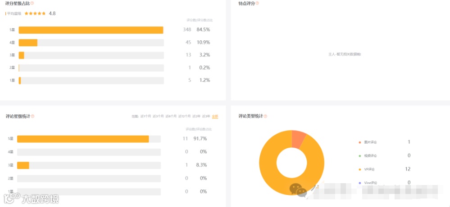Click the average rating stars icon
Image resolution: width=450 pixels, height=207 pixels.
35,13
